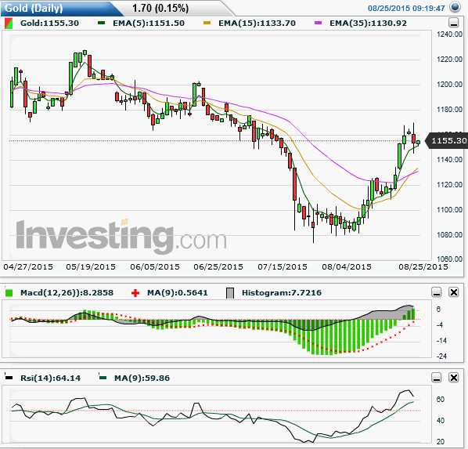Close the RSI indicator panel
The image size is (468, 449).
pos(454,378)
